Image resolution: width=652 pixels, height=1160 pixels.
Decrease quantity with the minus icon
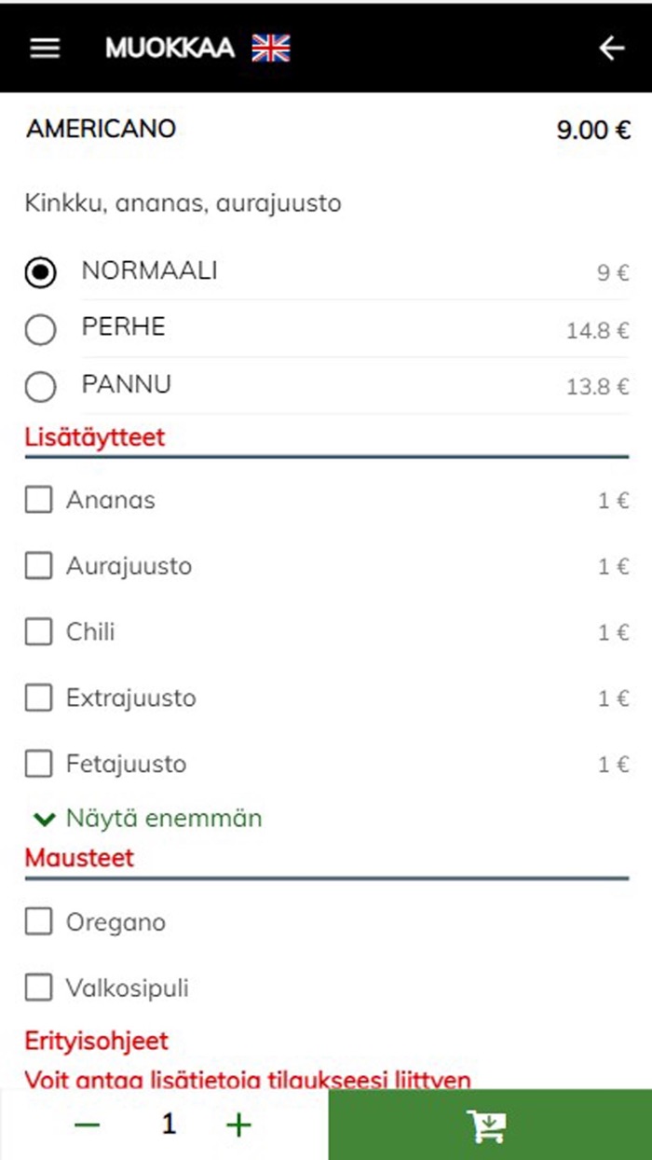(87, 1124)
